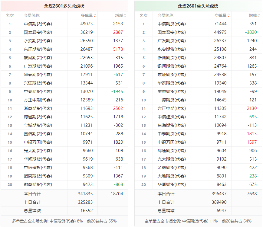This screenshot has height=227, width=263.
Task: Select 中信建投(代客) in short table
Action: click(x=171, y=117)
